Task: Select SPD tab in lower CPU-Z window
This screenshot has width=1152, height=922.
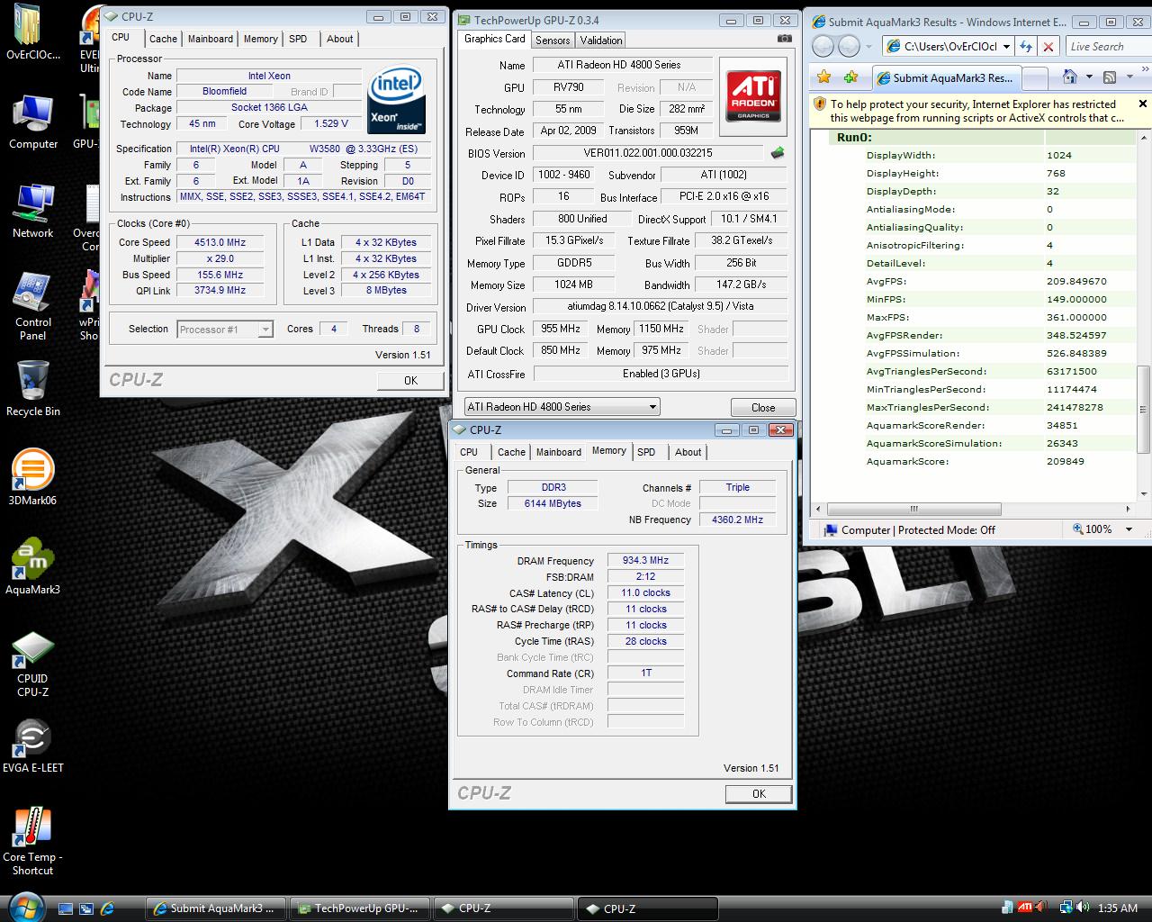Action: point(646,452)
